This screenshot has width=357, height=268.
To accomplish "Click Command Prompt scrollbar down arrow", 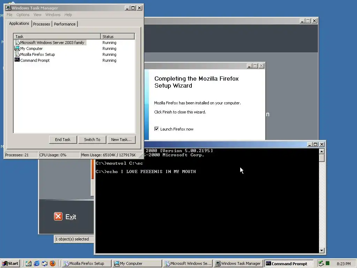I will coord(321,250).
